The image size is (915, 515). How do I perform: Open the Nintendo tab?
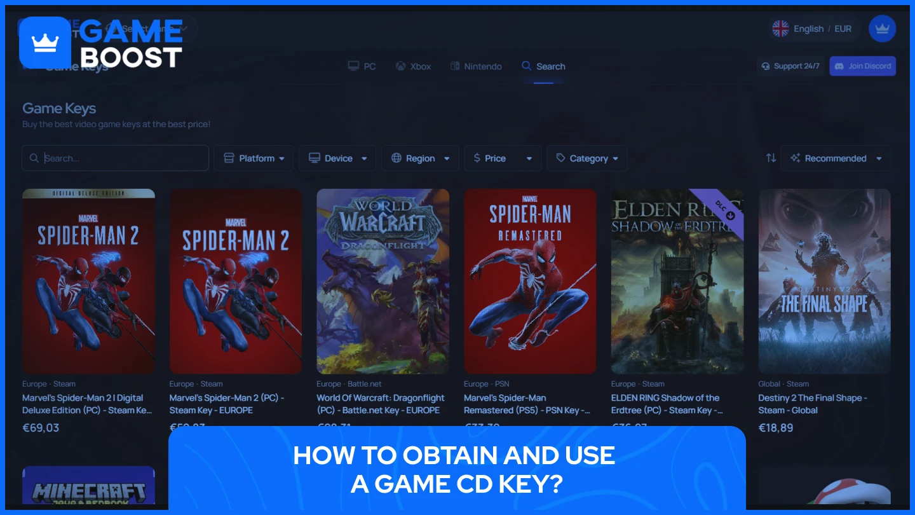[476, 66]
